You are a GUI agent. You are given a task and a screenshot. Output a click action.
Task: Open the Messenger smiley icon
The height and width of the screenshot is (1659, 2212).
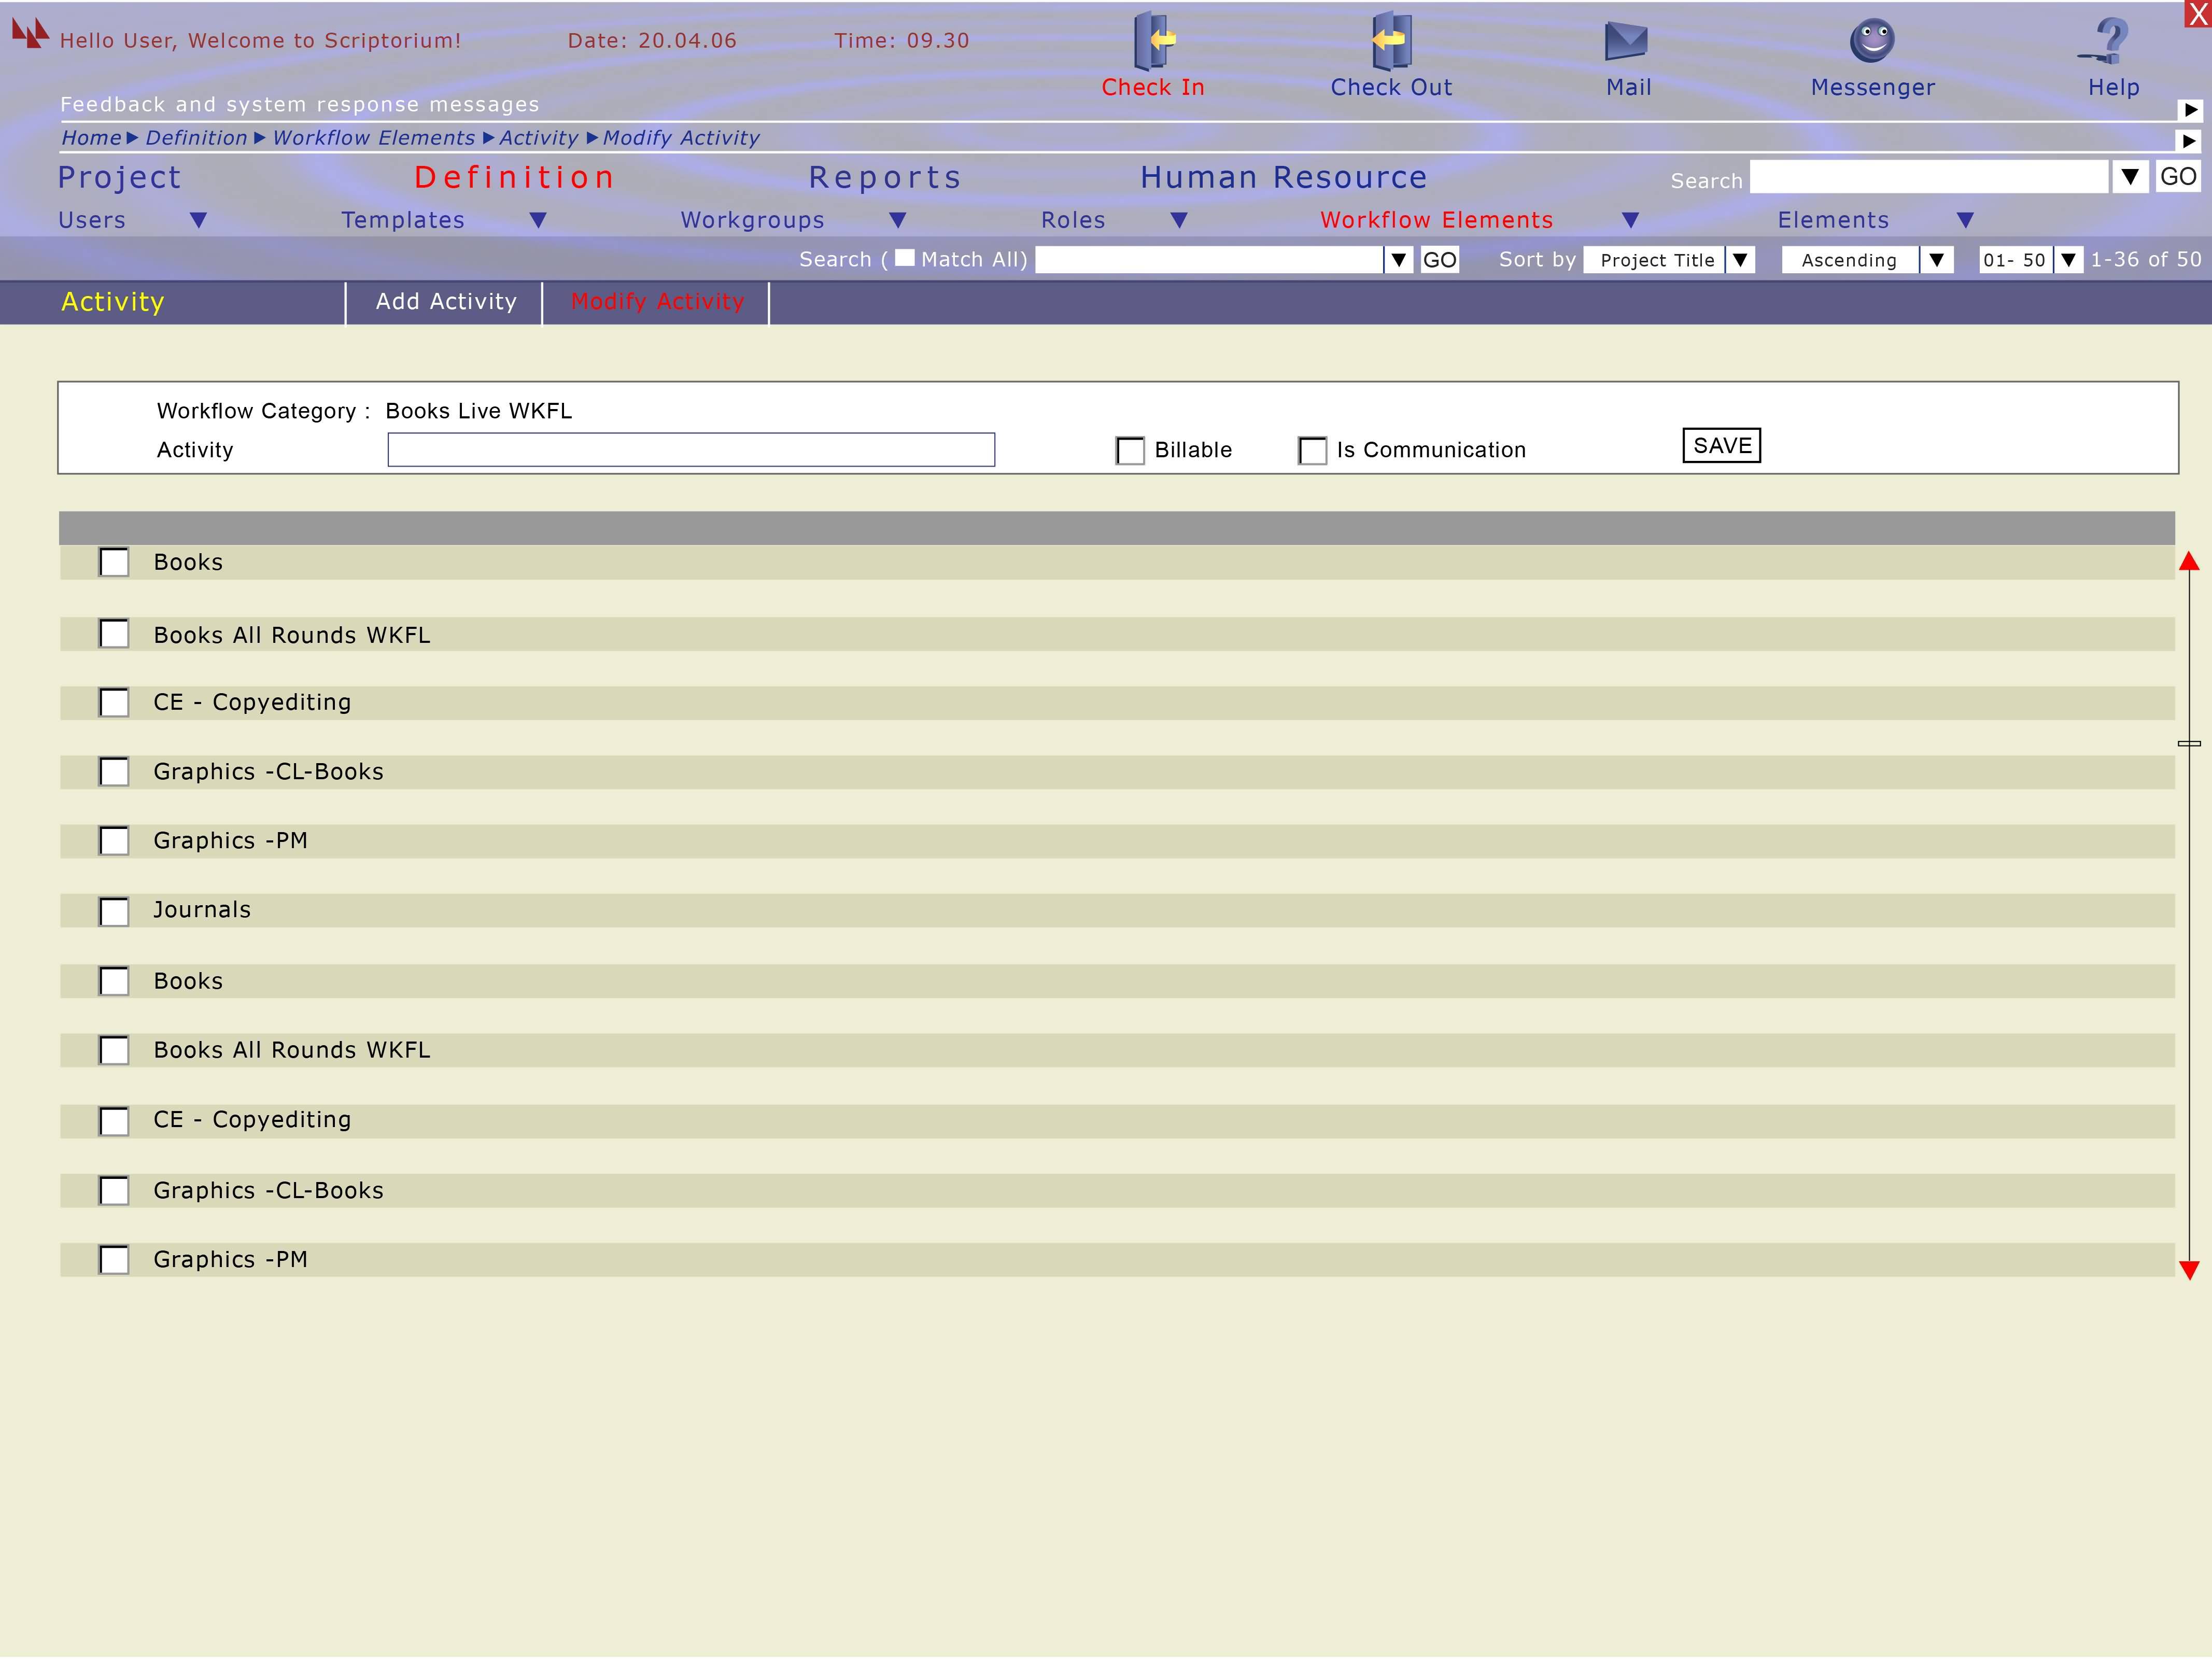coord(1872,41)
